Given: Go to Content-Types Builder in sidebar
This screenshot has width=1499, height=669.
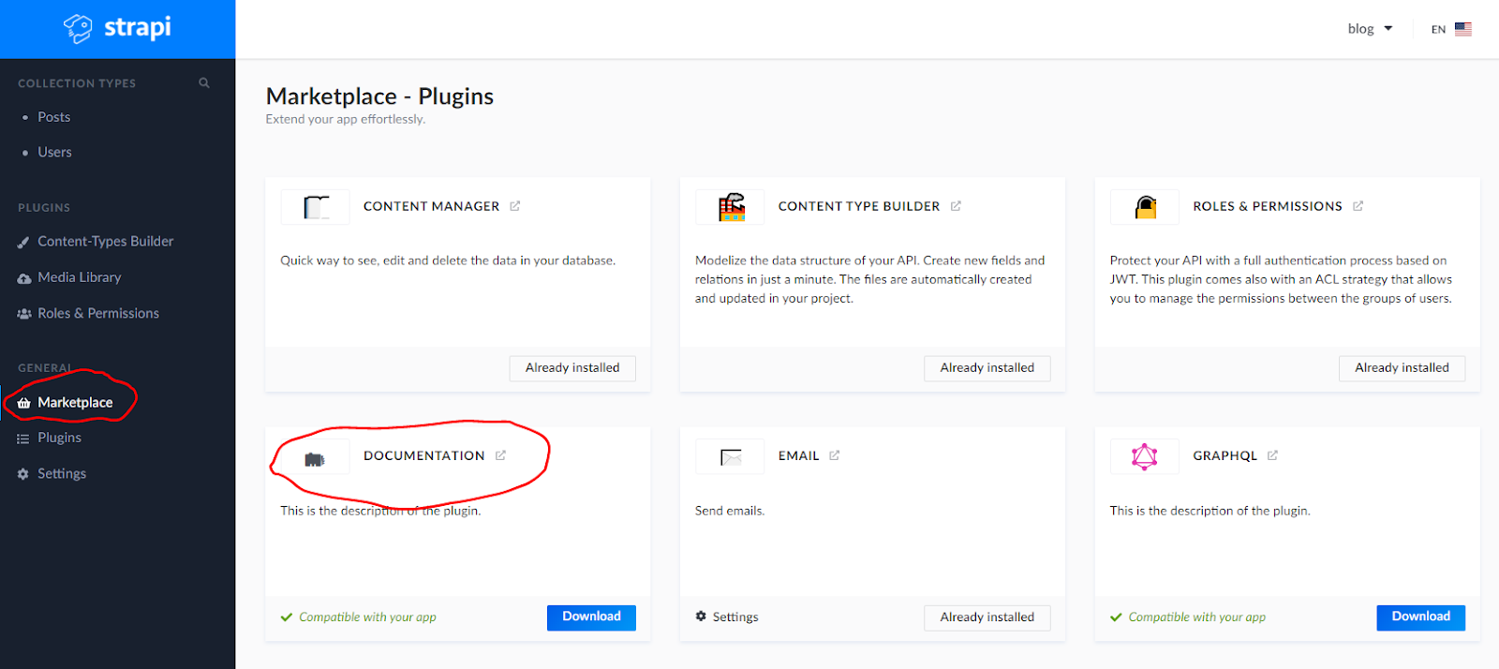Looking at the screenshot, I should pos(106,242).
